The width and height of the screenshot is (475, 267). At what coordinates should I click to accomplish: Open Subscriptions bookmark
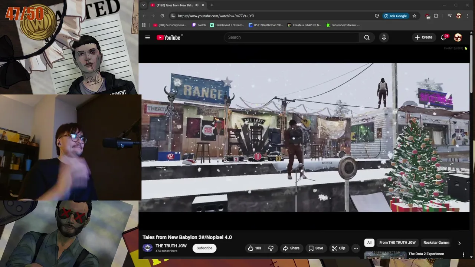pos(170,25)
